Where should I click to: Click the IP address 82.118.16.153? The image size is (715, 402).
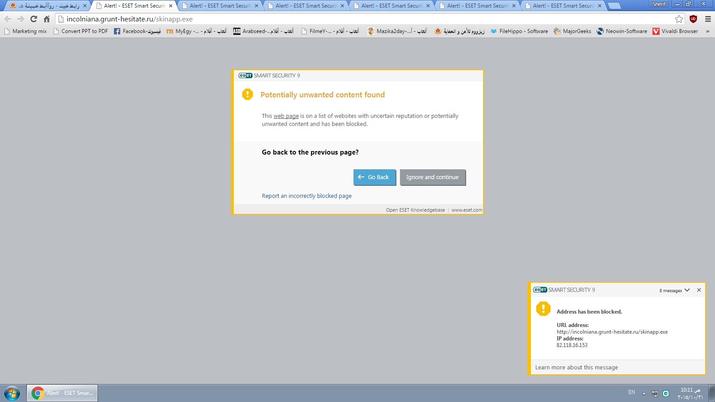572,345
